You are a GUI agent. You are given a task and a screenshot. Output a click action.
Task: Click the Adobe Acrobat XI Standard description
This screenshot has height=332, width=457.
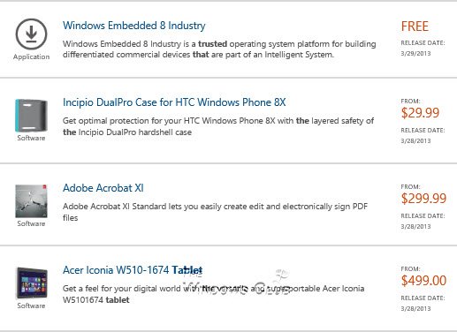215,212
